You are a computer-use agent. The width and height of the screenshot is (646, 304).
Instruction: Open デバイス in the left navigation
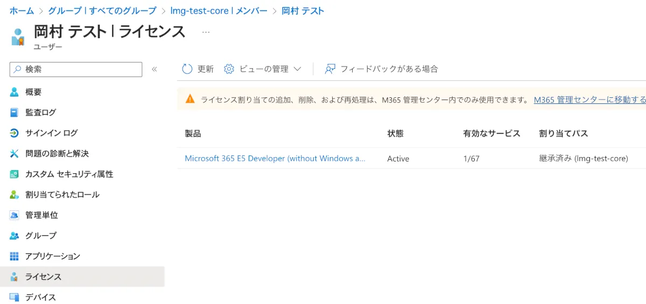tap(40, 297)
